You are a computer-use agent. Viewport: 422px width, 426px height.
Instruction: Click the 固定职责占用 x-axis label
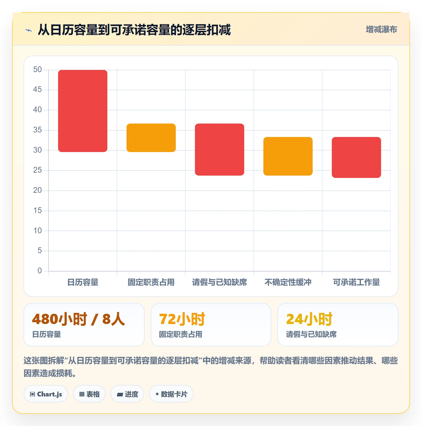[x=151, y=282]
